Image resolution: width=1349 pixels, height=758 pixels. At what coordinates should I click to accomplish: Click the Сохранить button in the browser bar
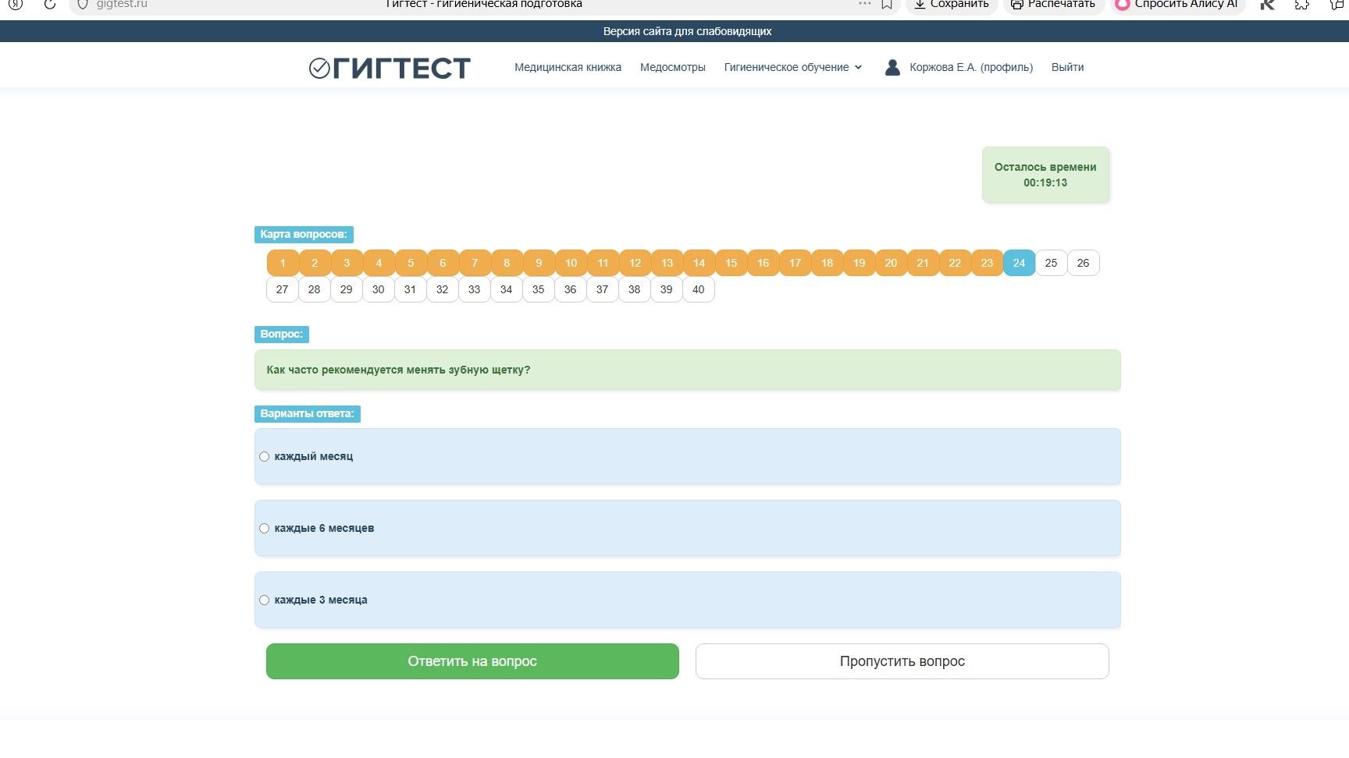click(952, 4)
